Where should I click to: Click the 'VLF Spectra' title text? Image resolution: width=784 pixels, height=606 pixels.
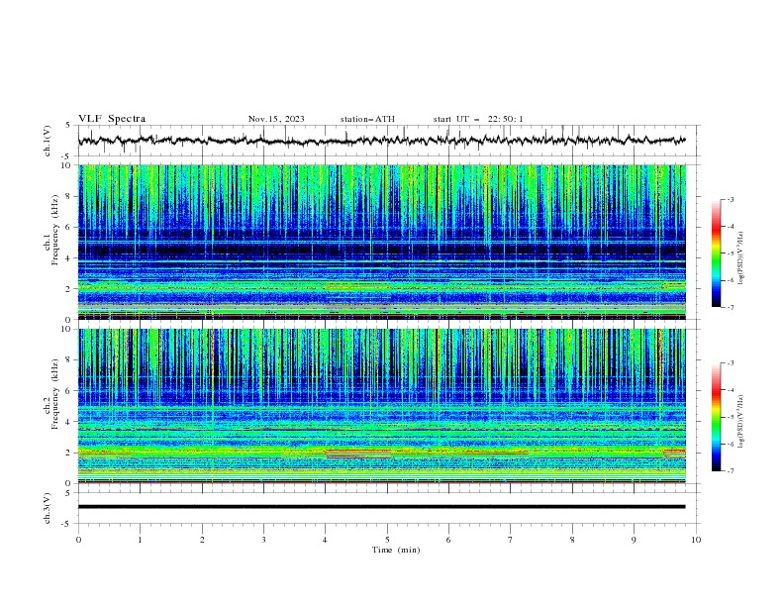(x=112, y=119)
